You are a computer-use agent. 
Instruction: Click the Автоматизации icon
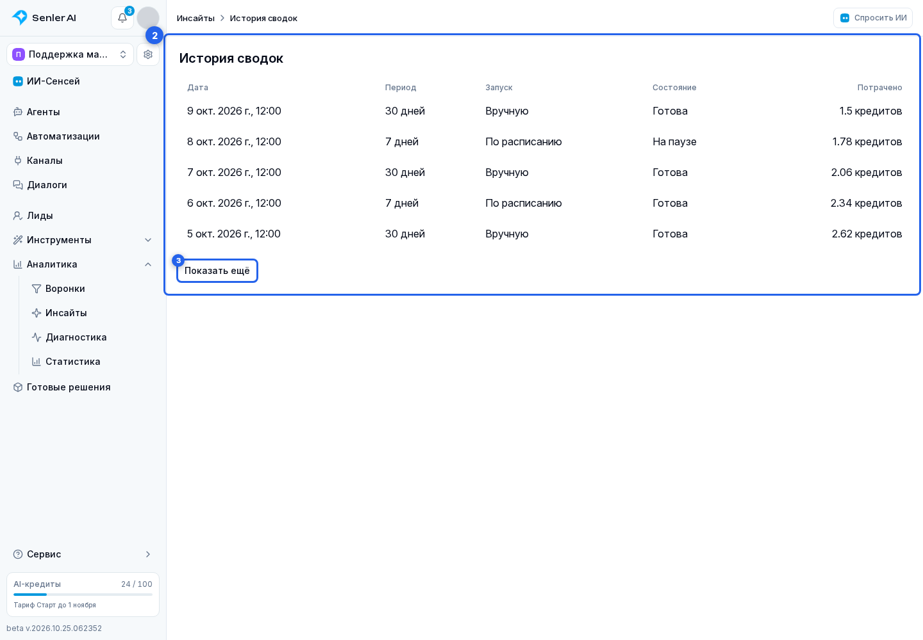click(18, 136)
